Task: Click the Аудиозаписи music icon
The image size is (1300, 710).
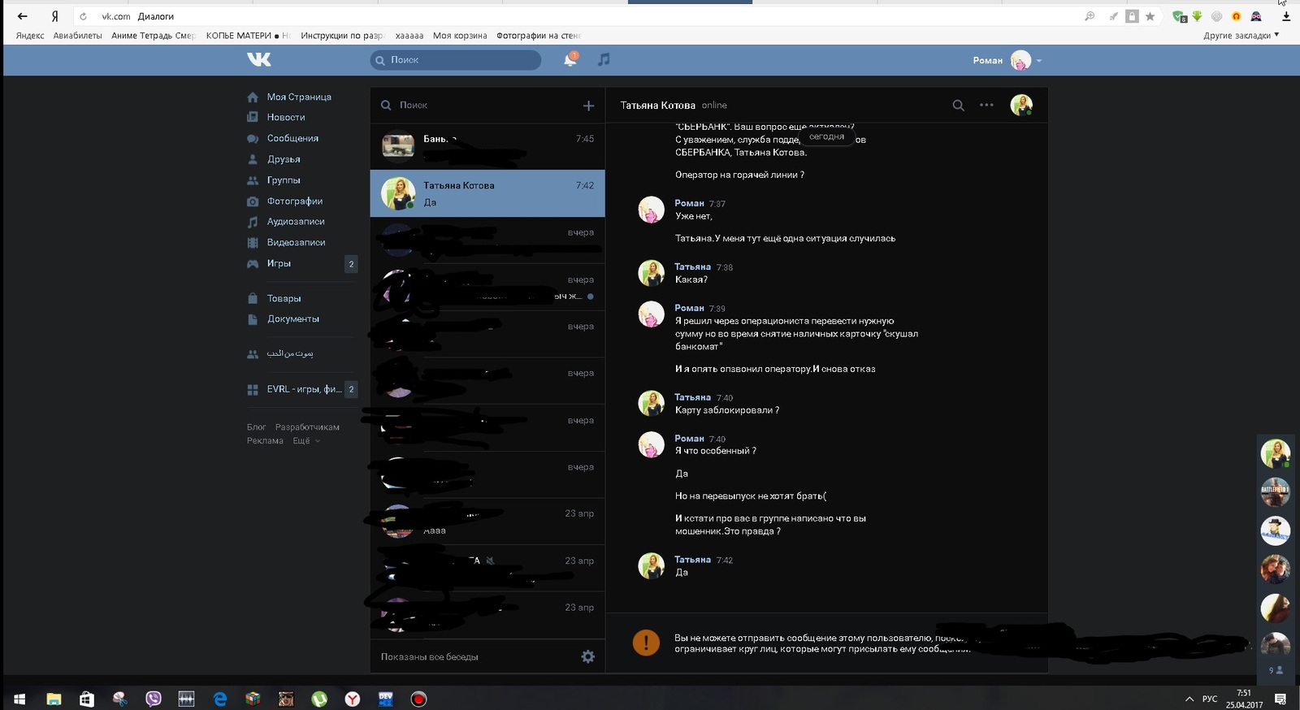Action: (253, 222)
